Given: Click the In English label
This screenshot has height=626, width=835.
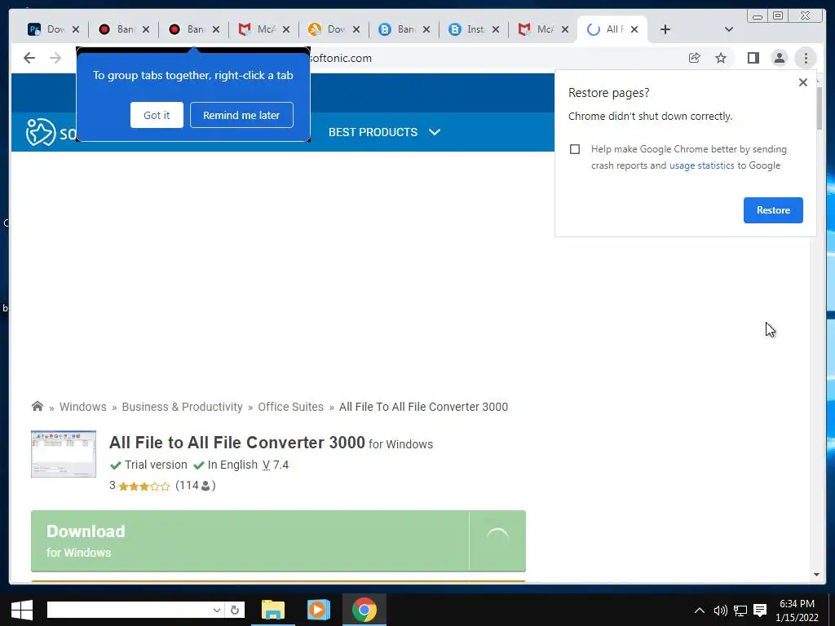Looking at the screenshot, I should (232, 465).
